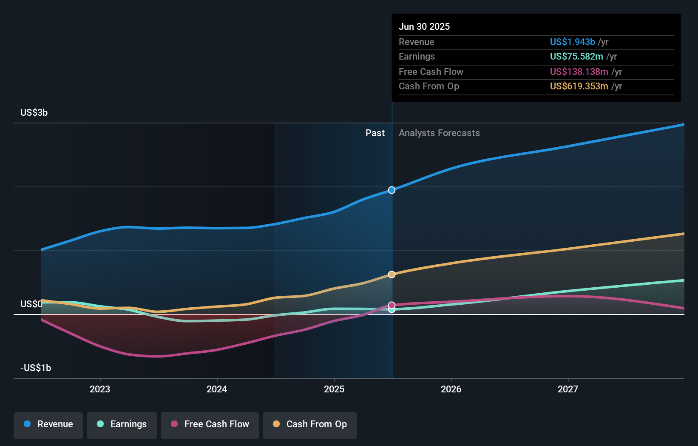698x446 pixels.
Task: Toggle the Earnings series visibility
Action: pos(122,424)
